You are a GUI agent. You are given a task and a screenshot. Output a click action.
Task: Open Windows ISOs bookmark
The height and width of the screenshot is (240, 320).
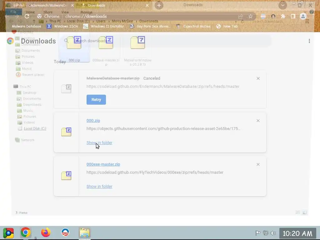click(x=62, y=26)
